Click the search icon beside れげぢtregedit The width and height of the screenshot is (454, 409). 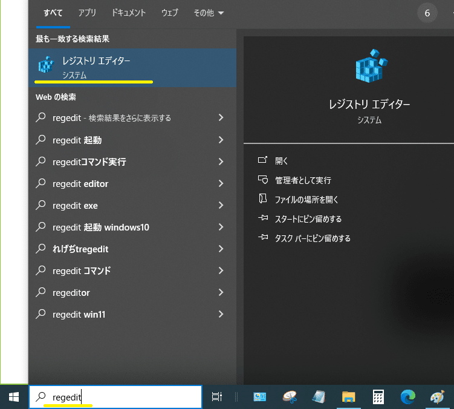click(x=41, y=249)
